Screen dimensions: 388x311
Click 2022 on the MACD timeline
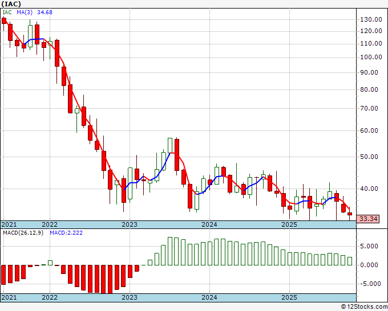click(50, 297)
